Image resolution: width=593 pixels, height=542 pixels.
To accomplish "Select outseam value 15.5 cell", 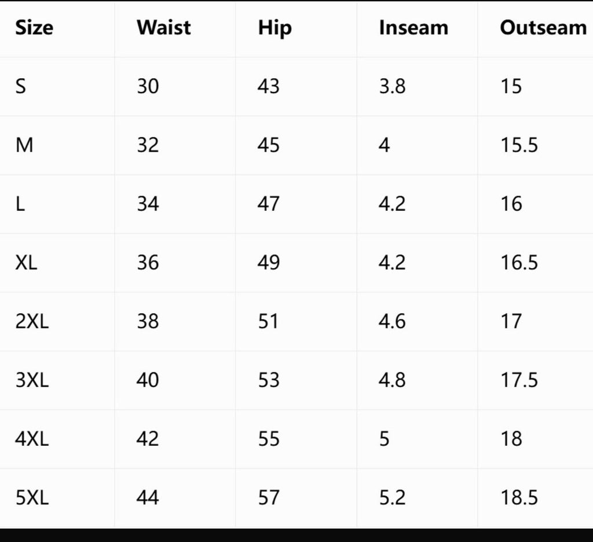I will point(519,145).
